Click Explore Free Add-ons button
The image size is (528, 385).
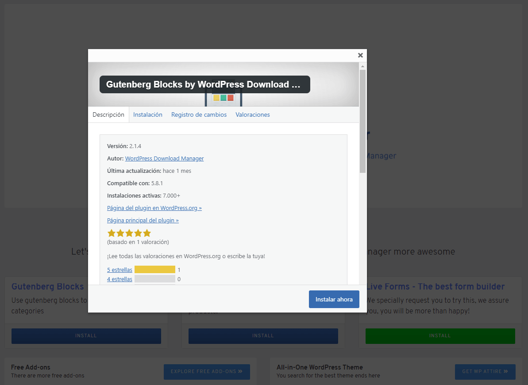(x=207, y=372)
